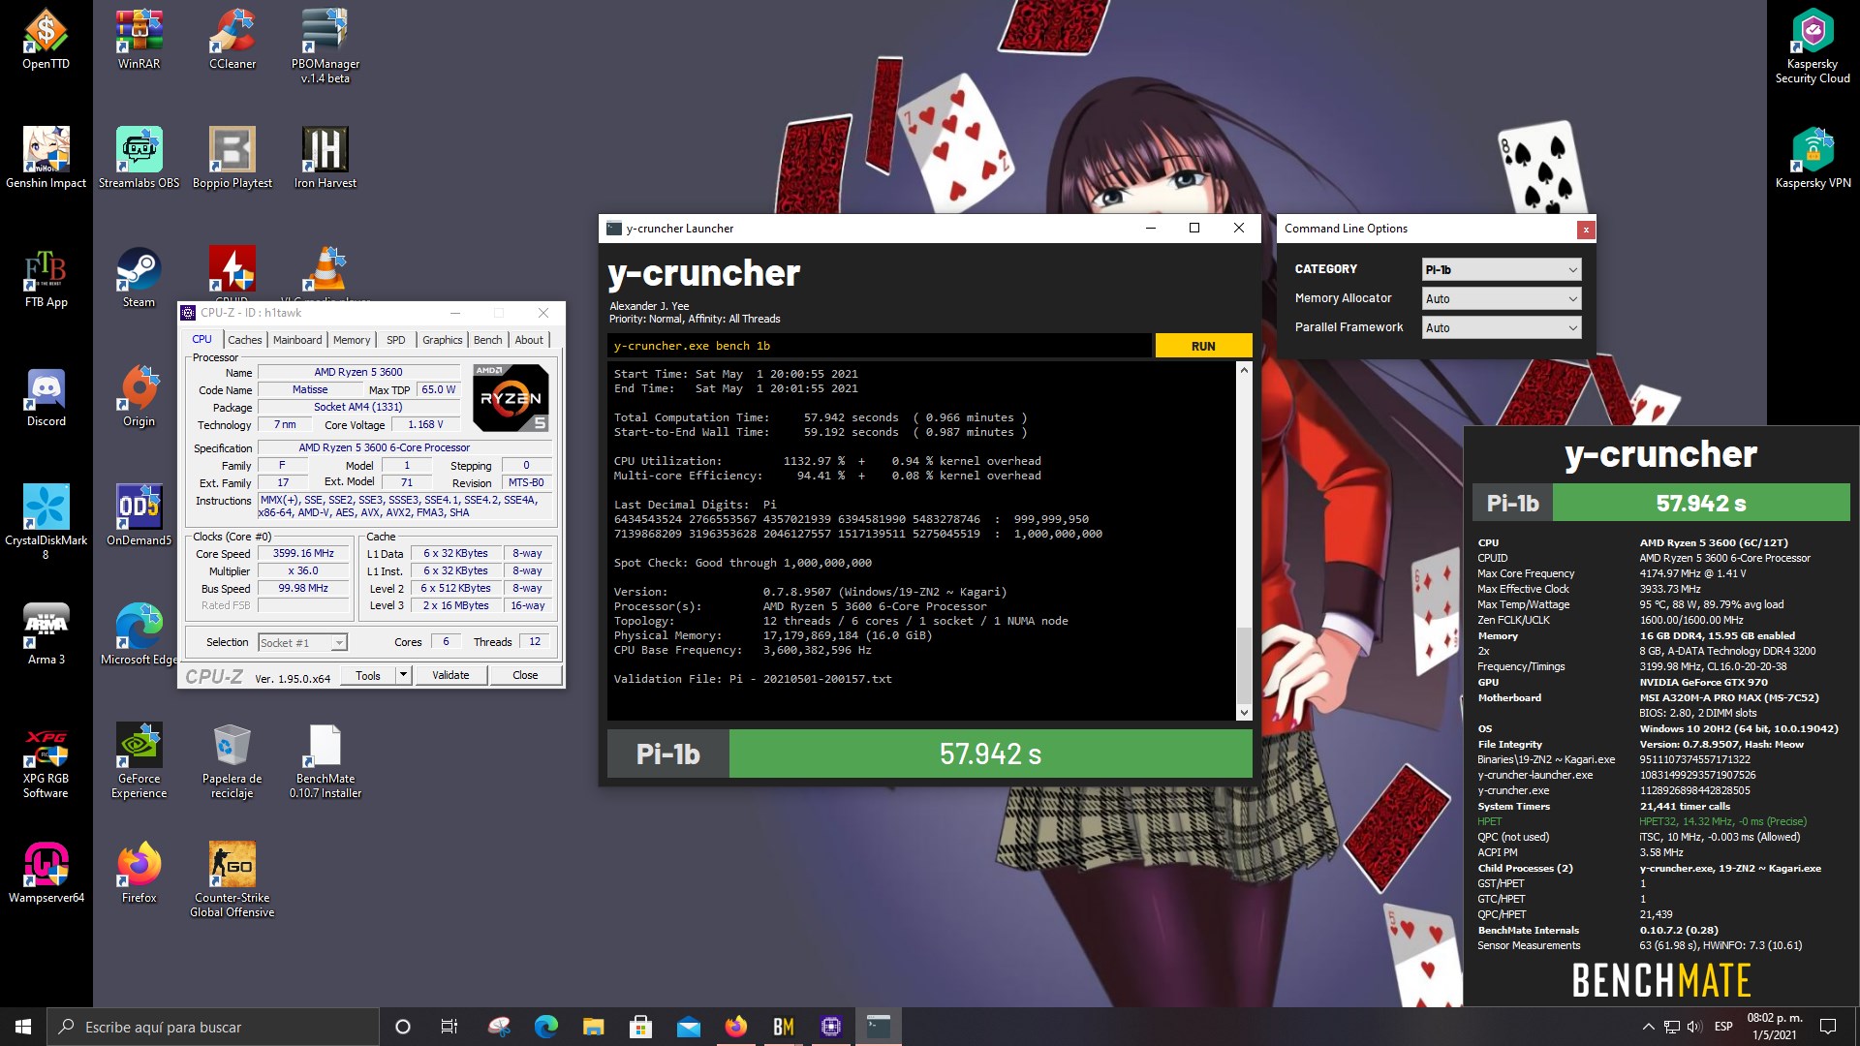Launch Wampserver64 desktop icon
1860x1046 pixels.
pyautogui.click(x=46, y=873)
